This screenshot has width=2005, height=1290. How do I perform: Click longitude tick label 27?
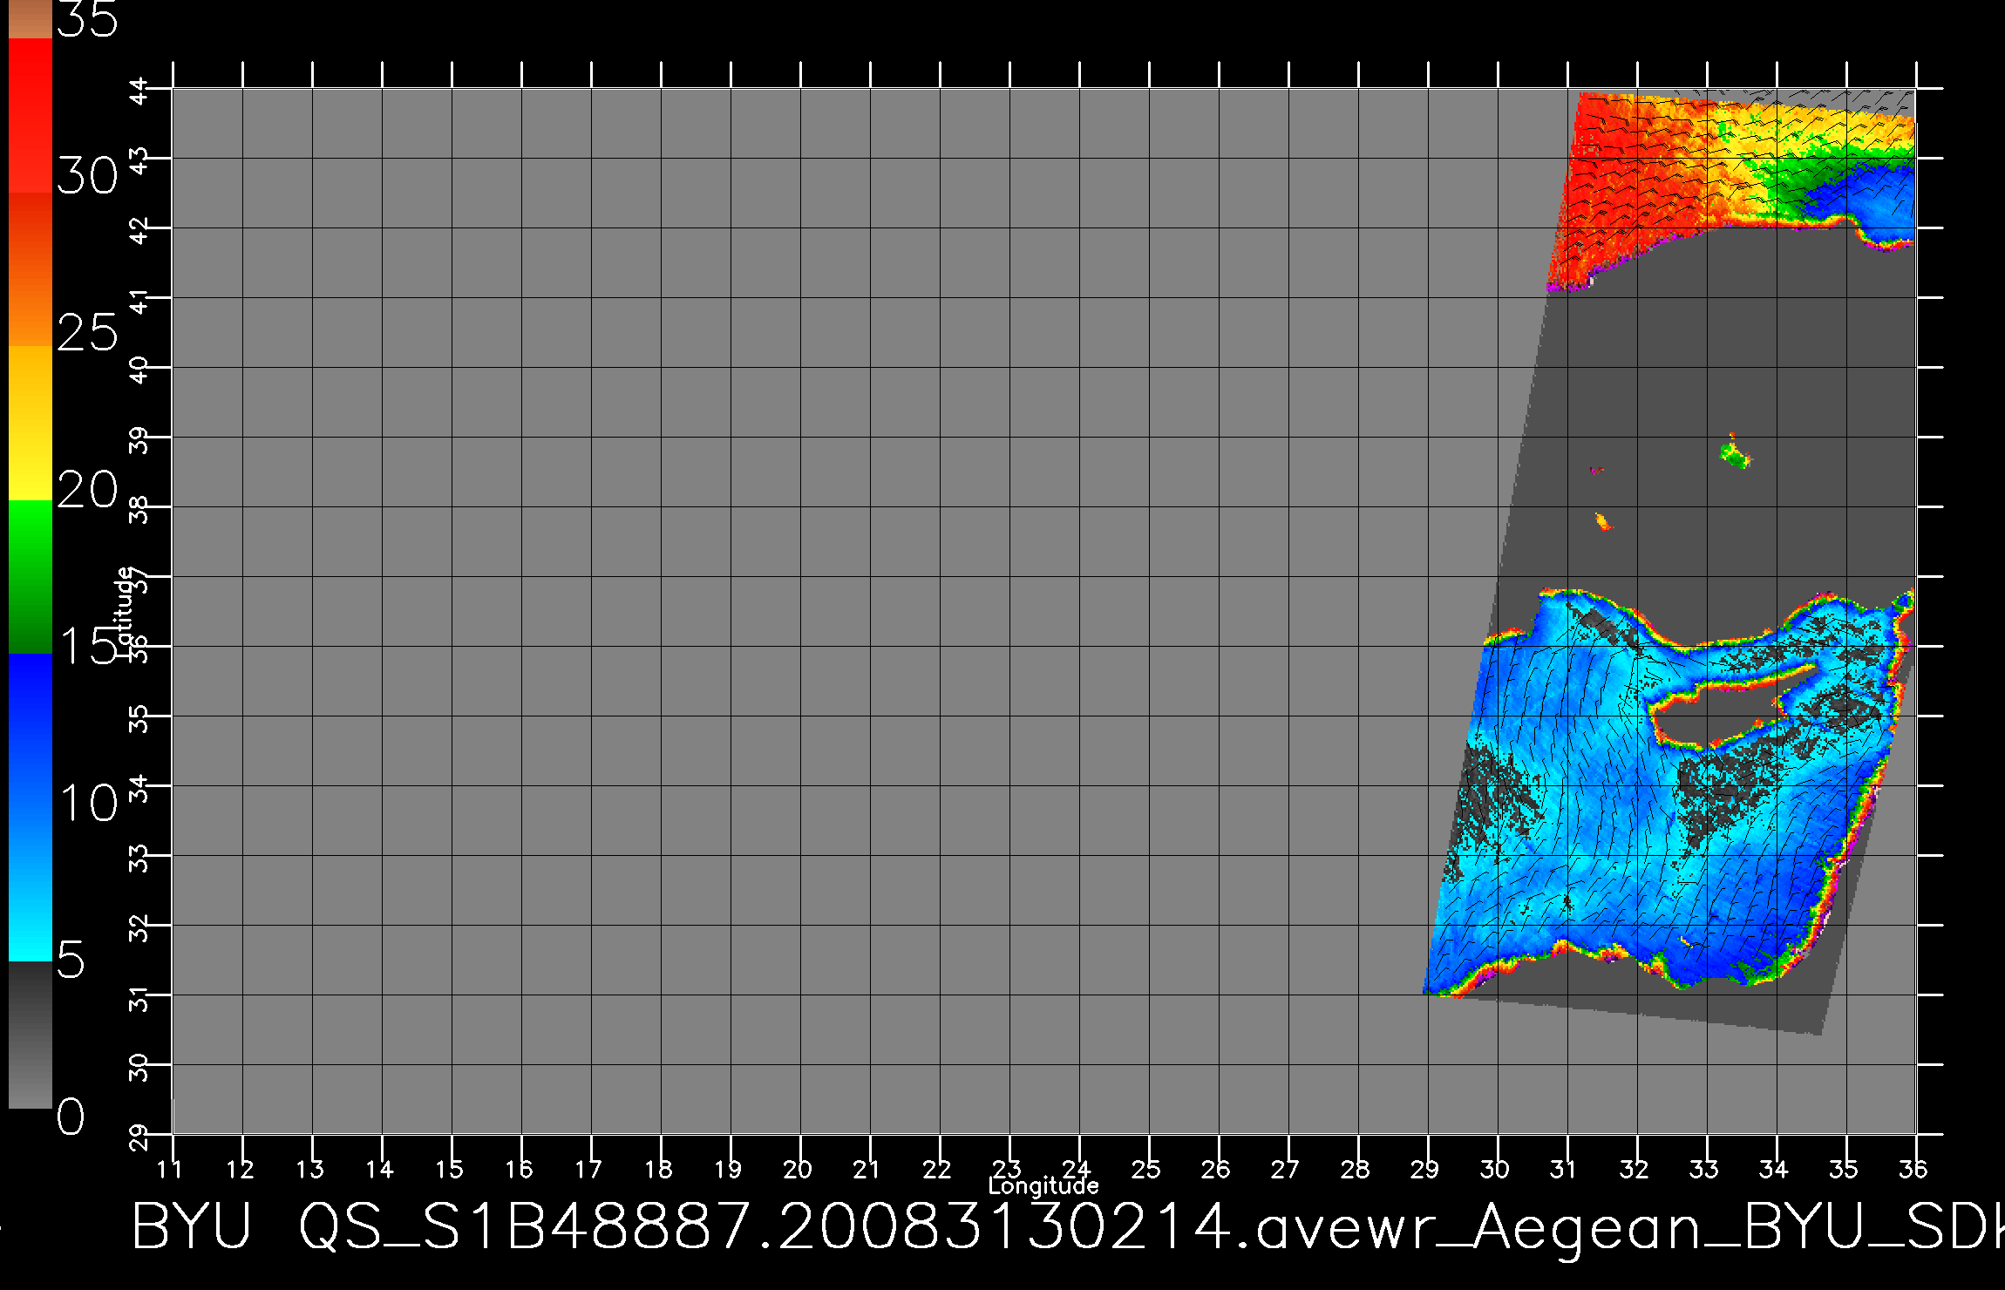pyautogui.click(x=1286, y=1169)
